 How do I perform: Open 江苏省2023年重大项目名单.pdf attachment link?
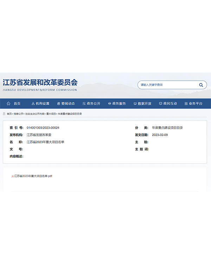(x=33, y=176)
